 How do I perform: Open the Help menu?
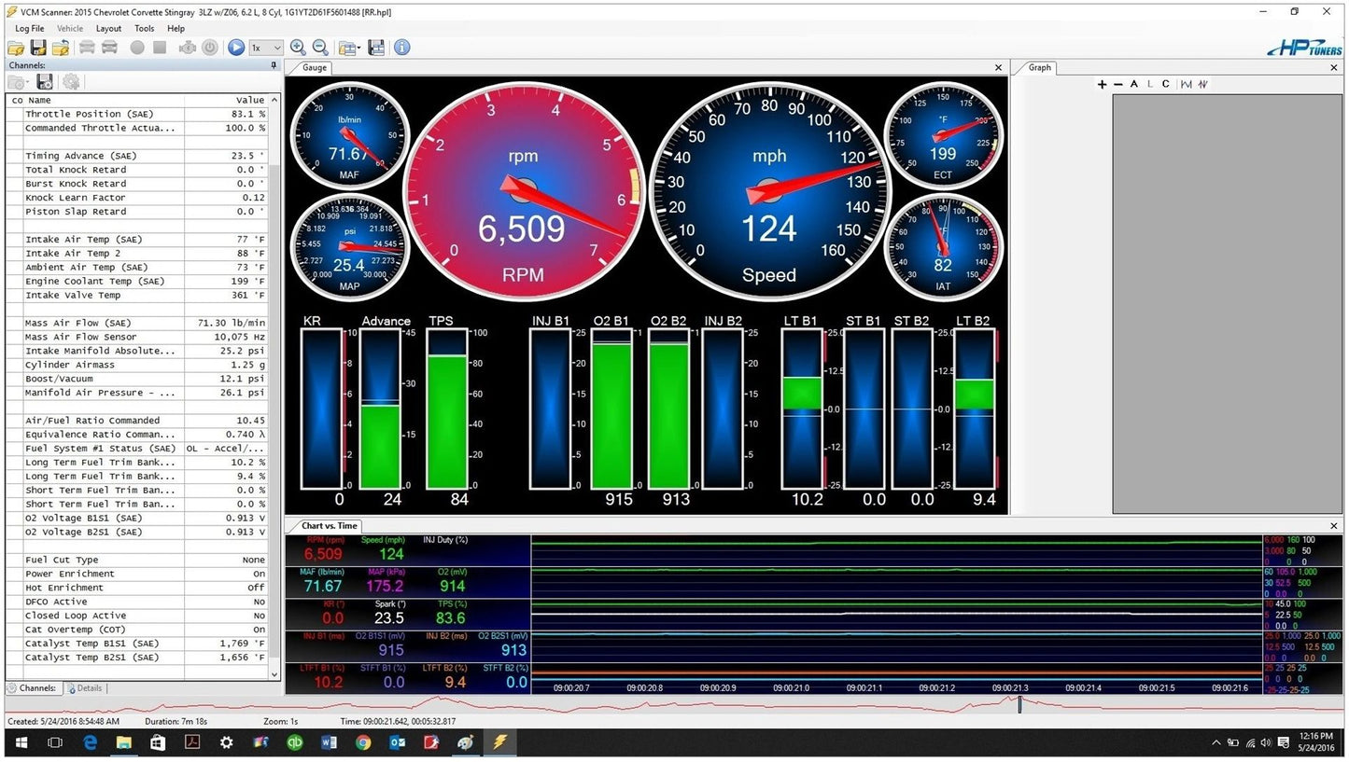click(x=176, y=29)
